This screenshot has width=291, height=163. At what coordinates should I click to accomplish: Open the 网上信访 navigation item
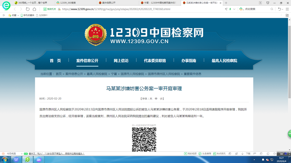[121, 60]
